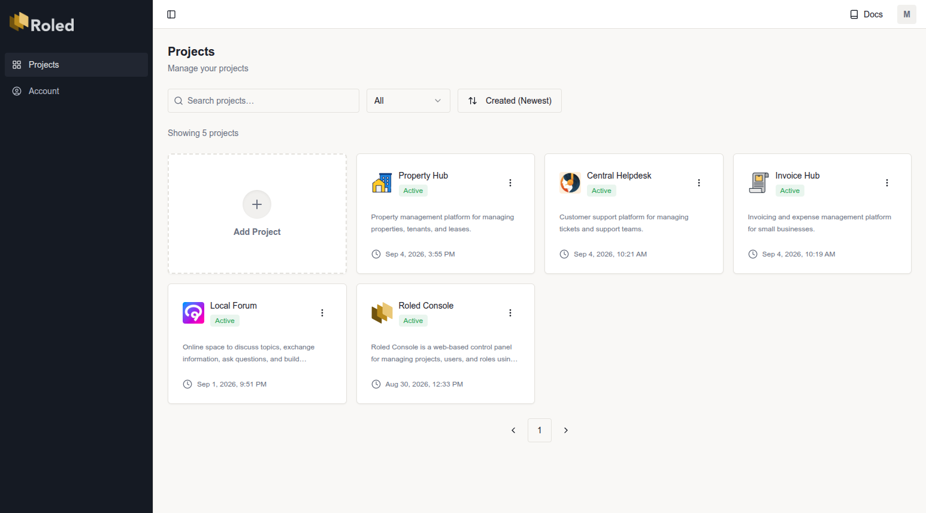Go to Account in the sidebar
The width and height of the screenshot is (926, 513).
click(x=76, y=91)
